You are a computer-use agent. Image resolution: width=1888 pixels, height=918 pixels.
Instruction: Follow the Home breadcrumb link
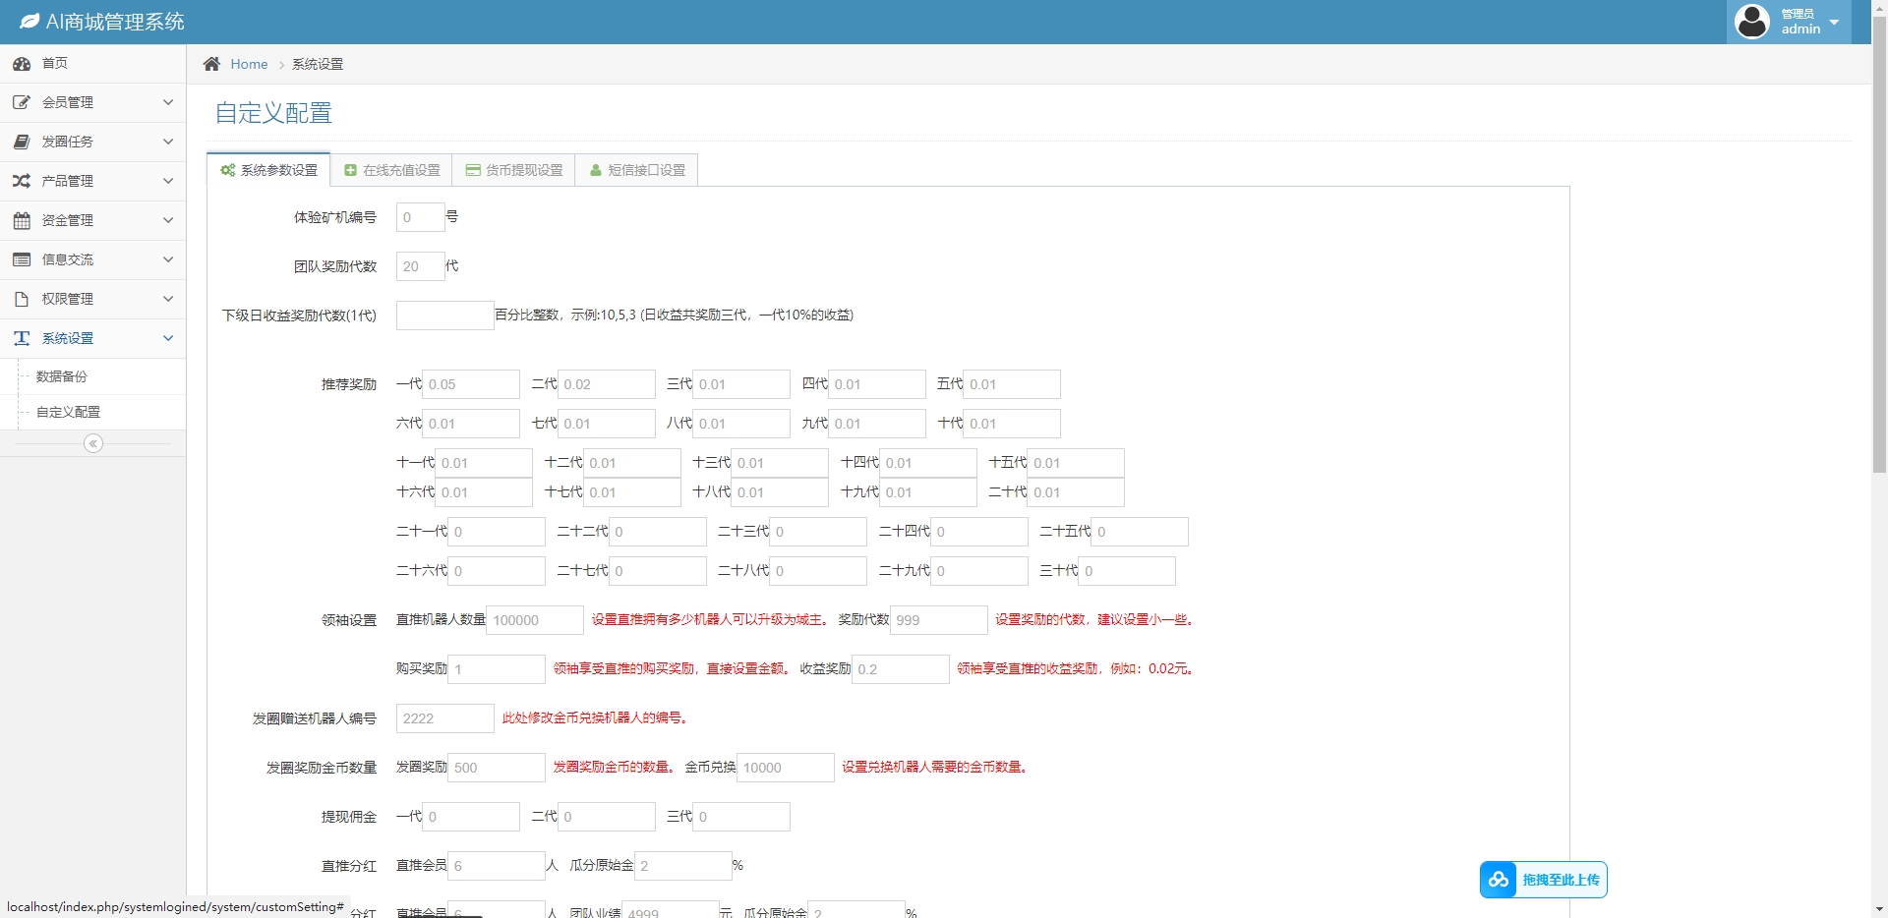click(x=249, y=64)
